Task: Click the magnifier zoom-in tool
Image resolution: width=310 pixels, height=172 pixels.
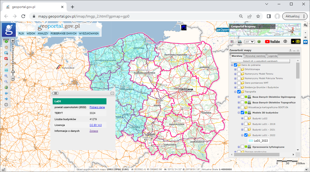Action: point(6,76)
